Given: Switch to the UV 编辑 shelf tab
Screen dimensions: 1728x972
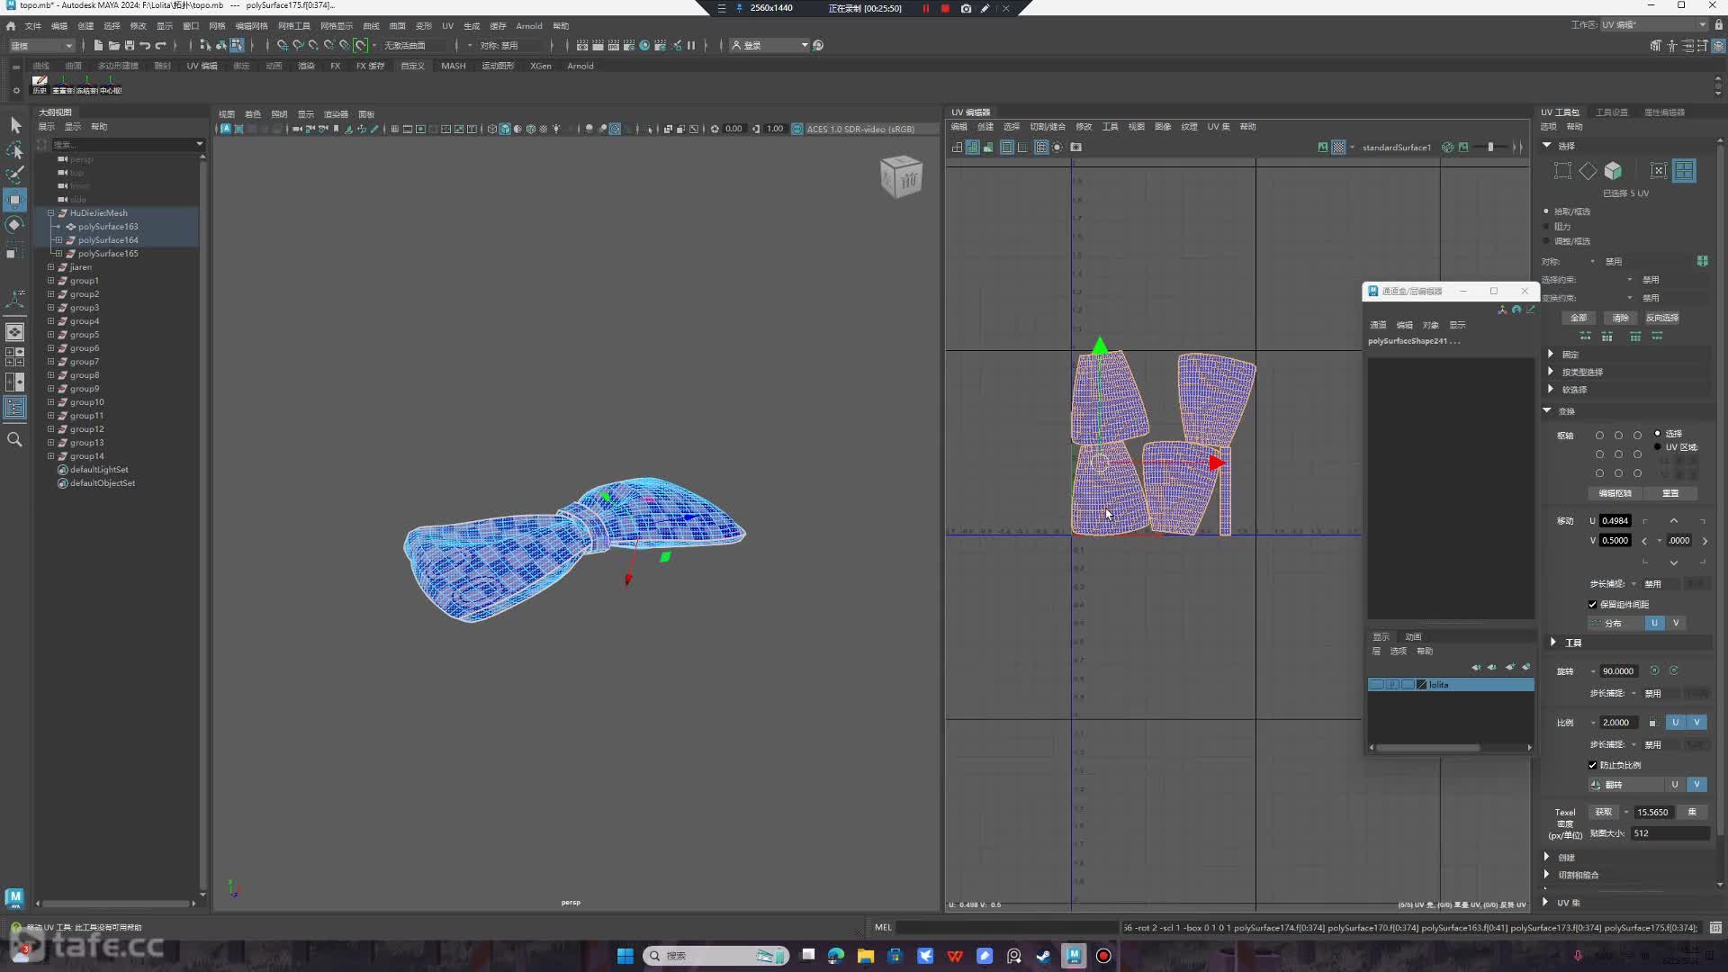Looking at the screenshot, I should pyautogui.click(x=202, y=66).
